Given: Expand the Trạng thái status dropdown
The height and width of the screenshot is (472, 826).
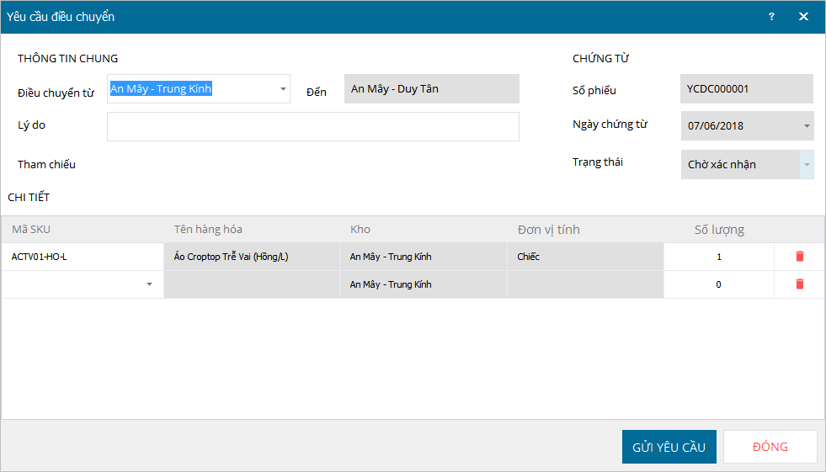Looking at the screenshot, I should (x=807, y=164).
